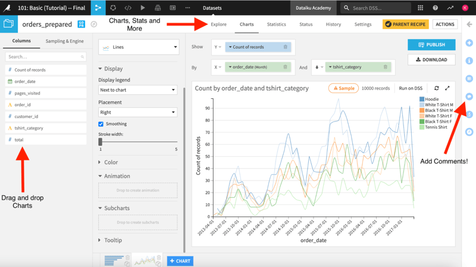Image resolution: width=476 pixels, height=267 pixels.
Task: Expand the chart to fullscreen
Action: coord(447,88)
